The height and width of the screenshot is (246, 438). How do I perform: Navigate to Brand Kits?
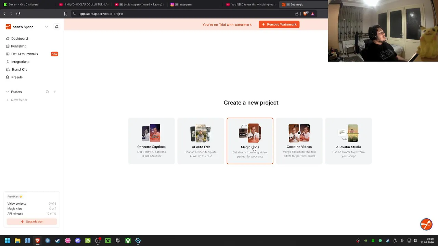[x=20, y=69]
